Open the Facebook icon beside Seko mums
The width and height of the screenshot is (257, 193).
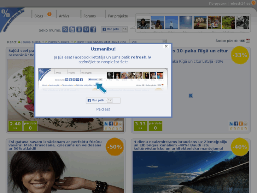[x=93, y=29]
